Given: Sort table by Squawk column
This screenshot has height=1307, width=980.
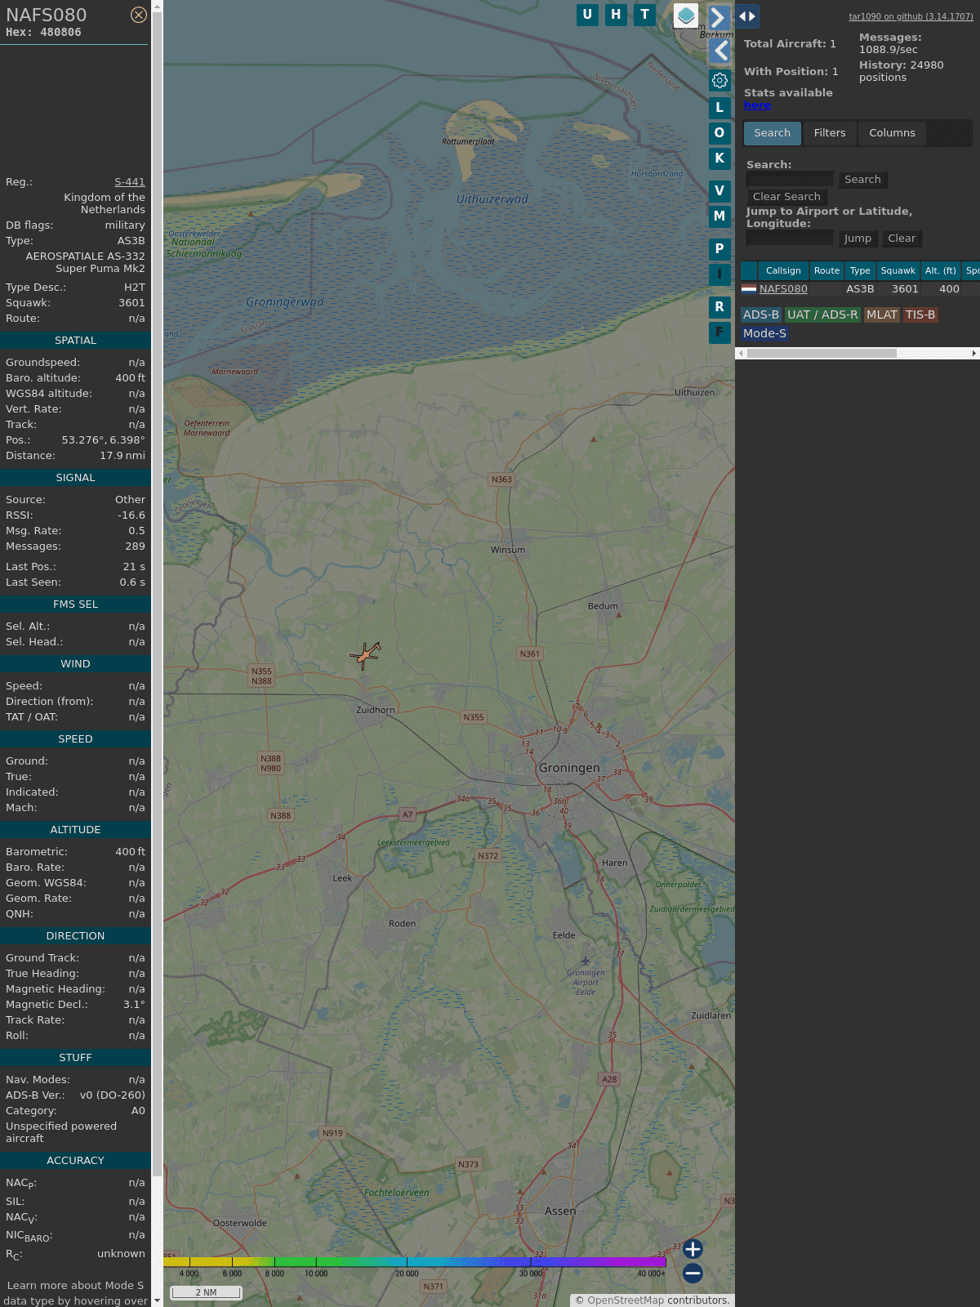Looking at the screenshot, I should [x=898, y=270].
